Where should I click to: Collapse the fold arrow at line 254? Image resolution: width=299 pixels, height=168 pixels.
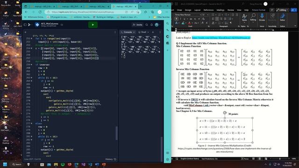32,49
